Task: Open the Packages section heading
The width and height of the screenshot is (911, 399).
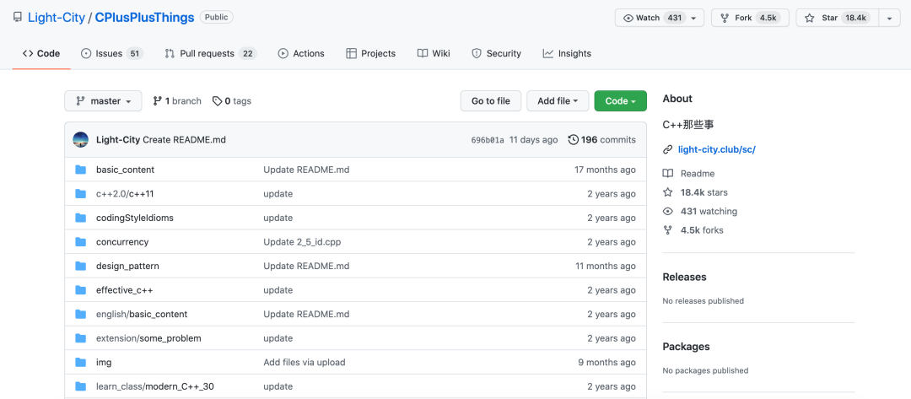Action: coord(686,347)
